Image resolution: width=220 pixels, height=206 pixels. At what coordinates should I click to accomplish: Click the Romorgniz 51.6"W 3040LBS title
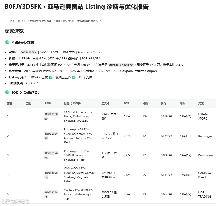point(77,155)
